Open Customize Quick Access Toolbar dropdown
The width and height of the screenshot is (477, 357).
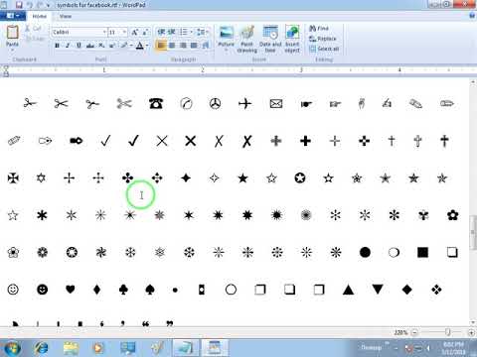pyautogui.click(x=49, y=5)
